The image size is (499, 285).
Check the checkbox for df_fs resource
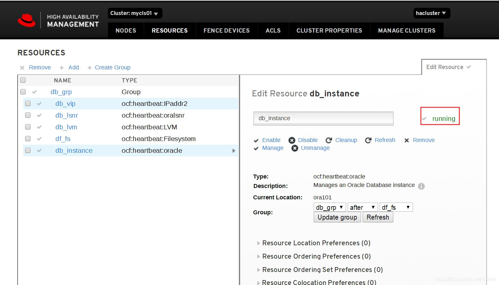[28, 138]
